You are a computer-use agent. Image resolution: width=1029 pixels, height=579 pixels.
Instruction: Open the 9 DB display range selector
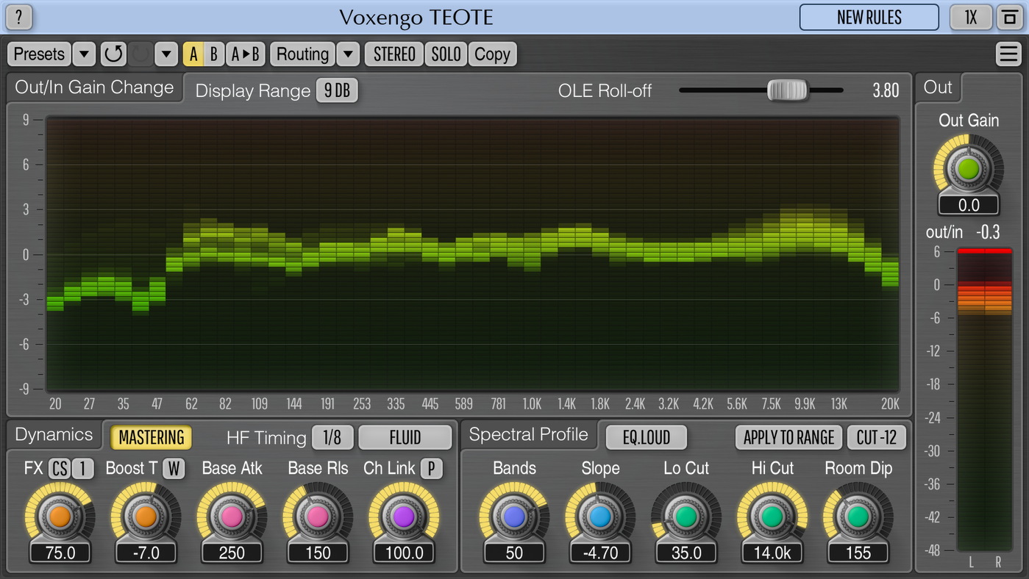pos(337,90)
